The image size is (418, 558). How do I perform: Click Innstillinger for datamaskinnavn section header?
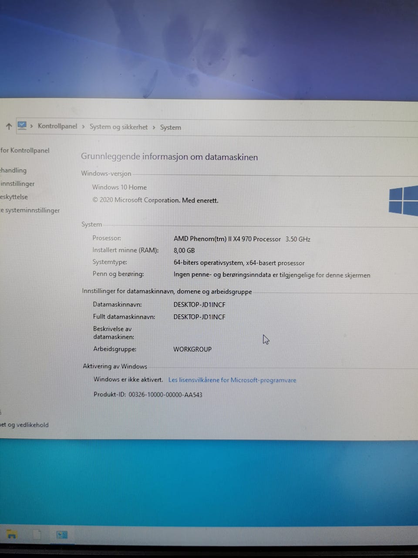[167, 292]
